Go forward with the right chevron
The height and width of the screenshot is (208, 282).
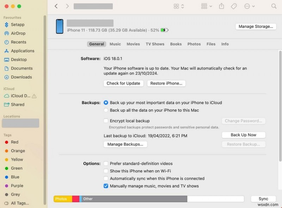[67, 6]
